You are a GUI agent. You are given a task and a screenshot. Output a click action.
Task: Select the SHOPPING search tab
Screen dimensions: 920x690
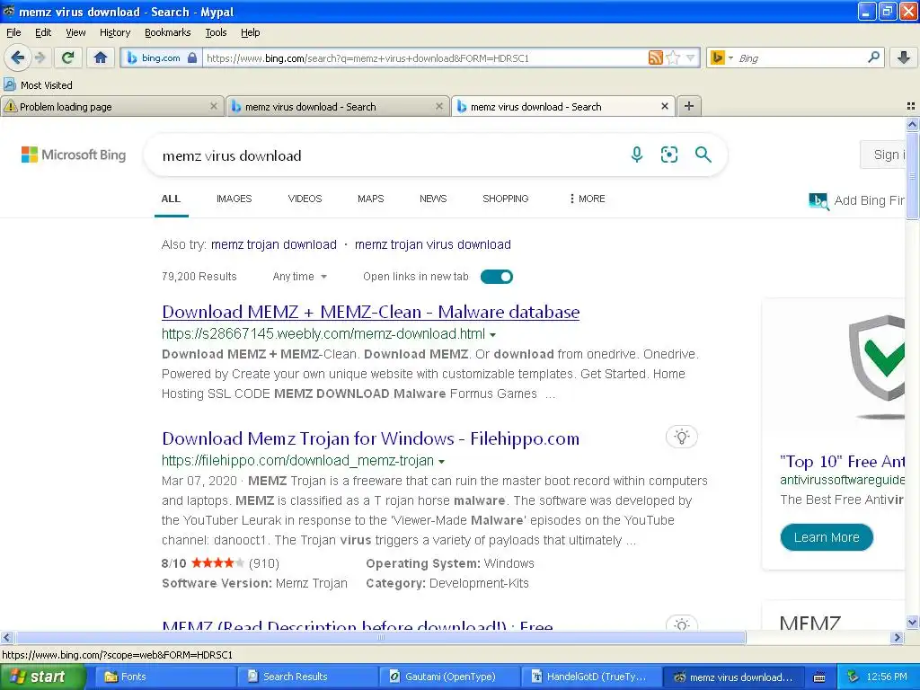coord(506,199)
